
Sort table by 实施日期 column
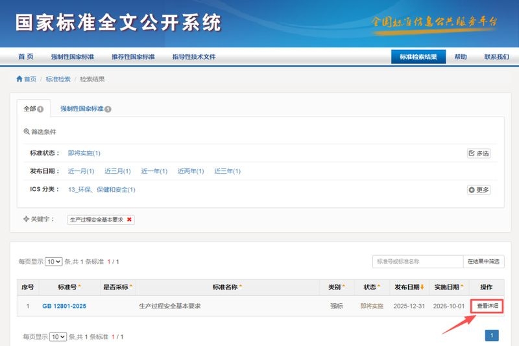coord(449,287)
